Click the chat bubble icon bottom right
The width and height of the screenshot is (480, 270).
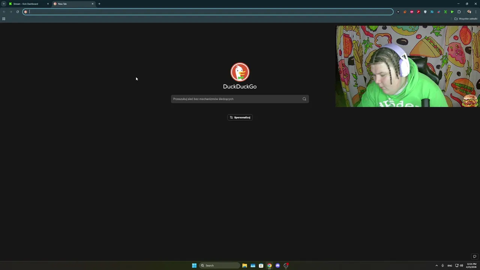point(475,256)
